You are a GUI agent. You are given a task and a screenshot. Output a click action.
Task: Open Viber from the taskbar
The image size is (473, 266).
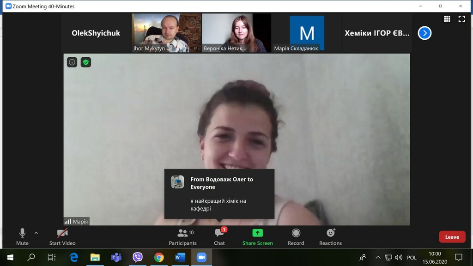click(137, 257)
